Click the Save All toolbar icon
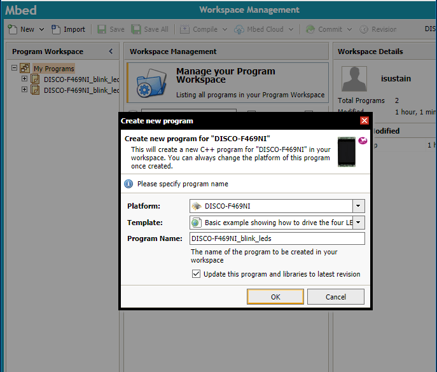437x372 pixels. (x=136, y=29)
